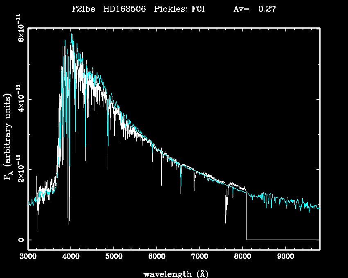The width and height of the screenshot is (348, 278).
Task: Select the 8000 wavelength tick label
Action: (242, 257)
